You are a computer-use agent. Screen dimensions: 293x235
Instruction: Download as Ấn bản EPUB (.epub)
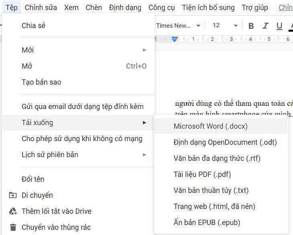click(221, 223)
